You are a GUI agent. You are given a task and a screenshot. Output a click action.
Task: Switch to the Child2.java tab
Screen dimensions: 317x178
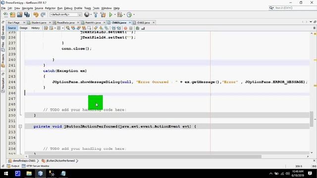143,23
